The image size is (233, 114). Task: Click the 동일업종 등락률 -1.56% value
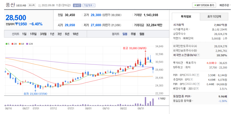tap(223, 101)
